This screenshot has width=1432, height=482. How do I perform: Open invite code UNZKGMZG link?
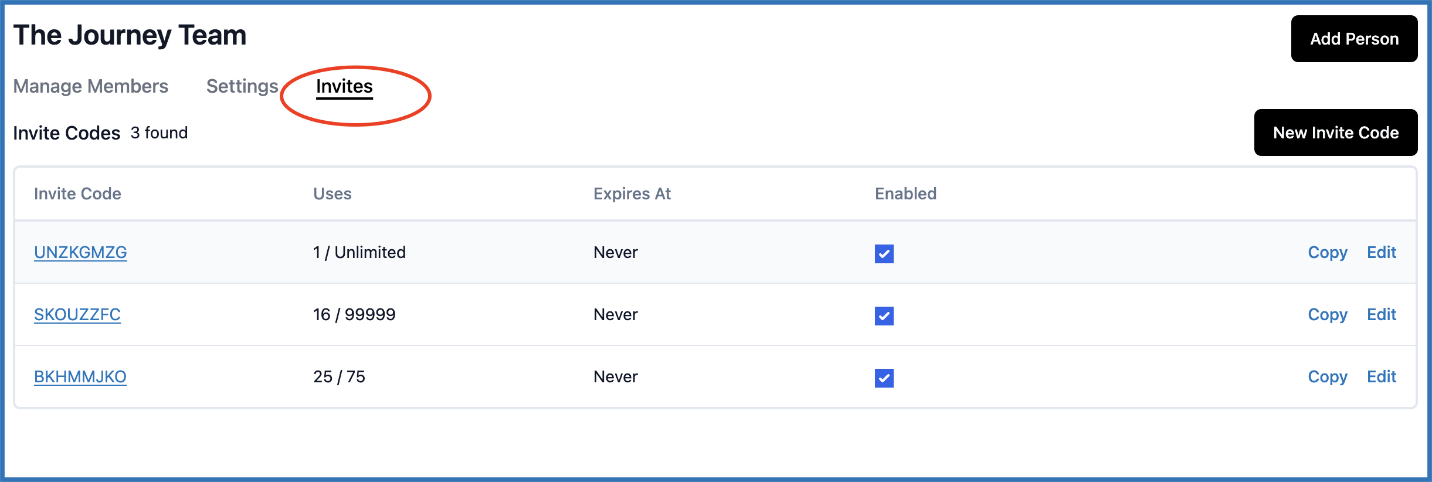pos(80,252)
